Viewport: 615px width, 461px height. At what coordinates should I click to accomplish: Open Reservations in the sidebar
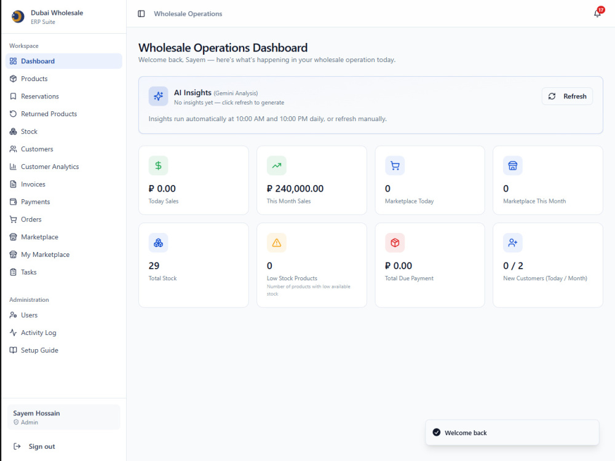pyautogui.click(x=64, y=97)
